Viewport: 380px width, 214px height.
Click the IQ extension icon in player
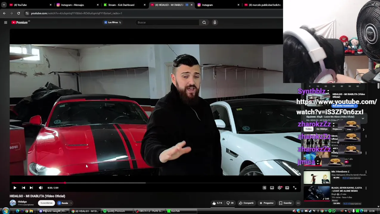pos(264,188)
